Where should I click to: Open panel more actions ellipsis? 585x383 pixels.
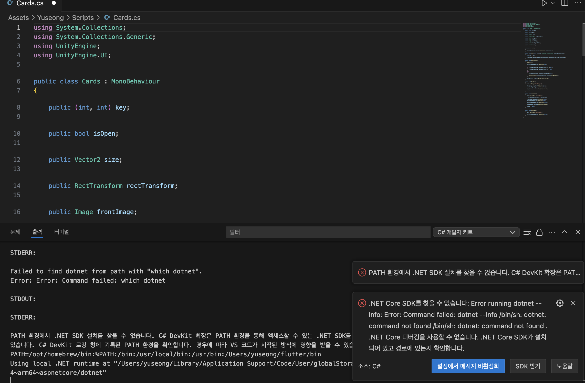[552, 232]
